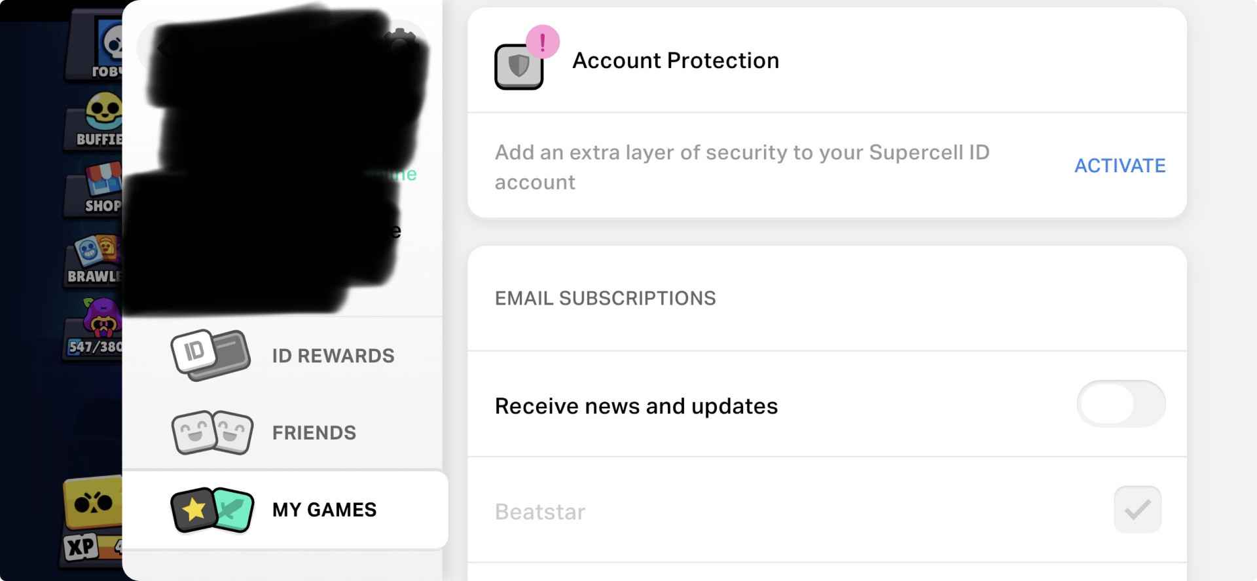The height and width of the screenshot is (581, 1257).
Task: Click the top blue skull tile
Action: pyautogui.click(x=110, y=41)
